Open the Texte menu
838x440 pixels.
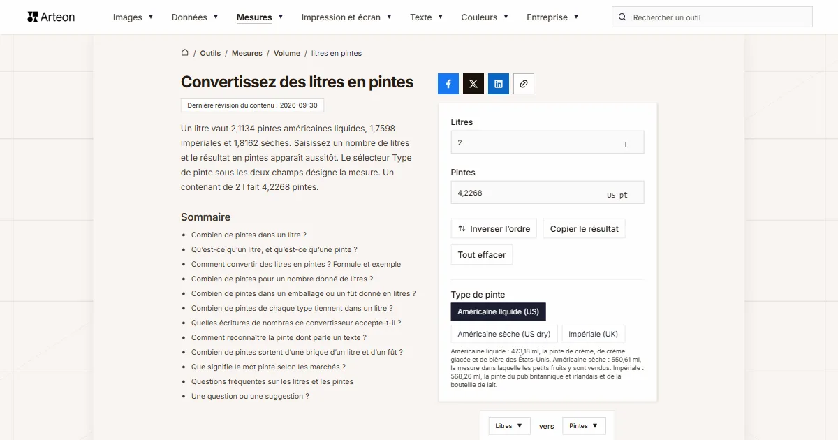pyautogui.click(x=427, y=17)
